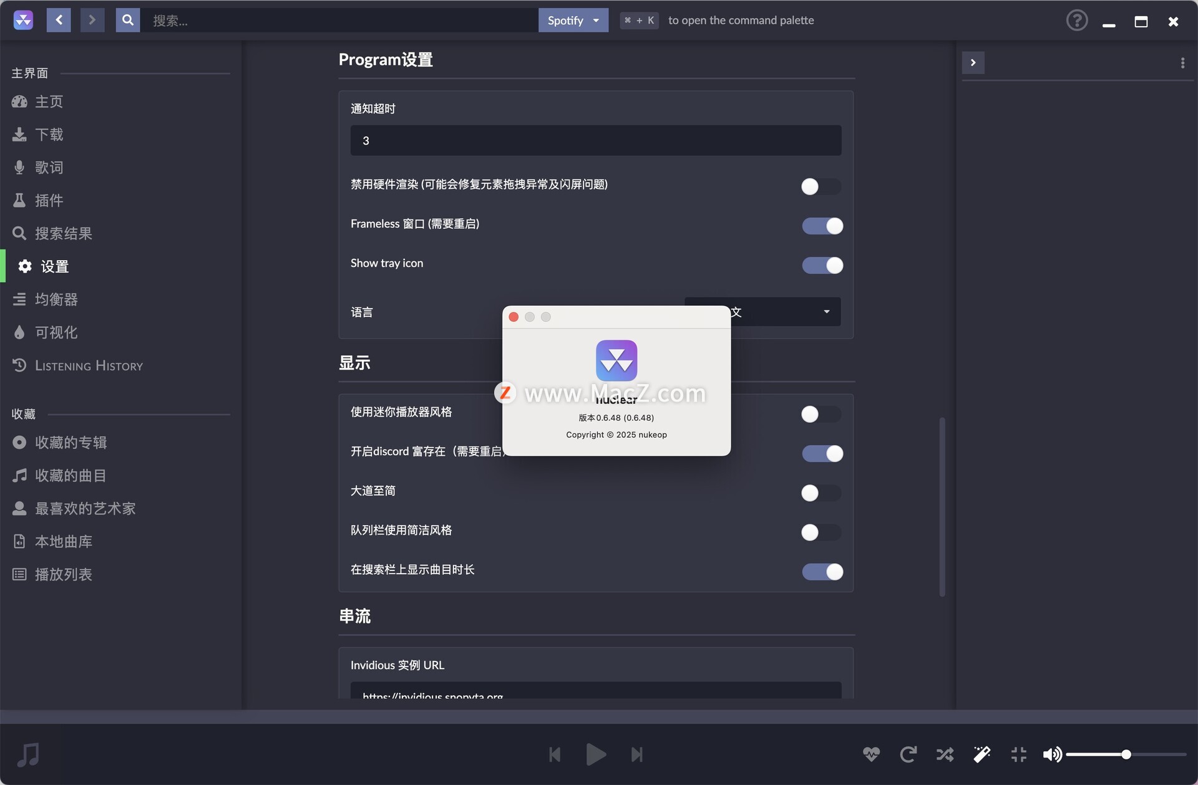Toggle 开启discord 富存在 switch
The image size is (1198, 785).
(x=821, y=453)
